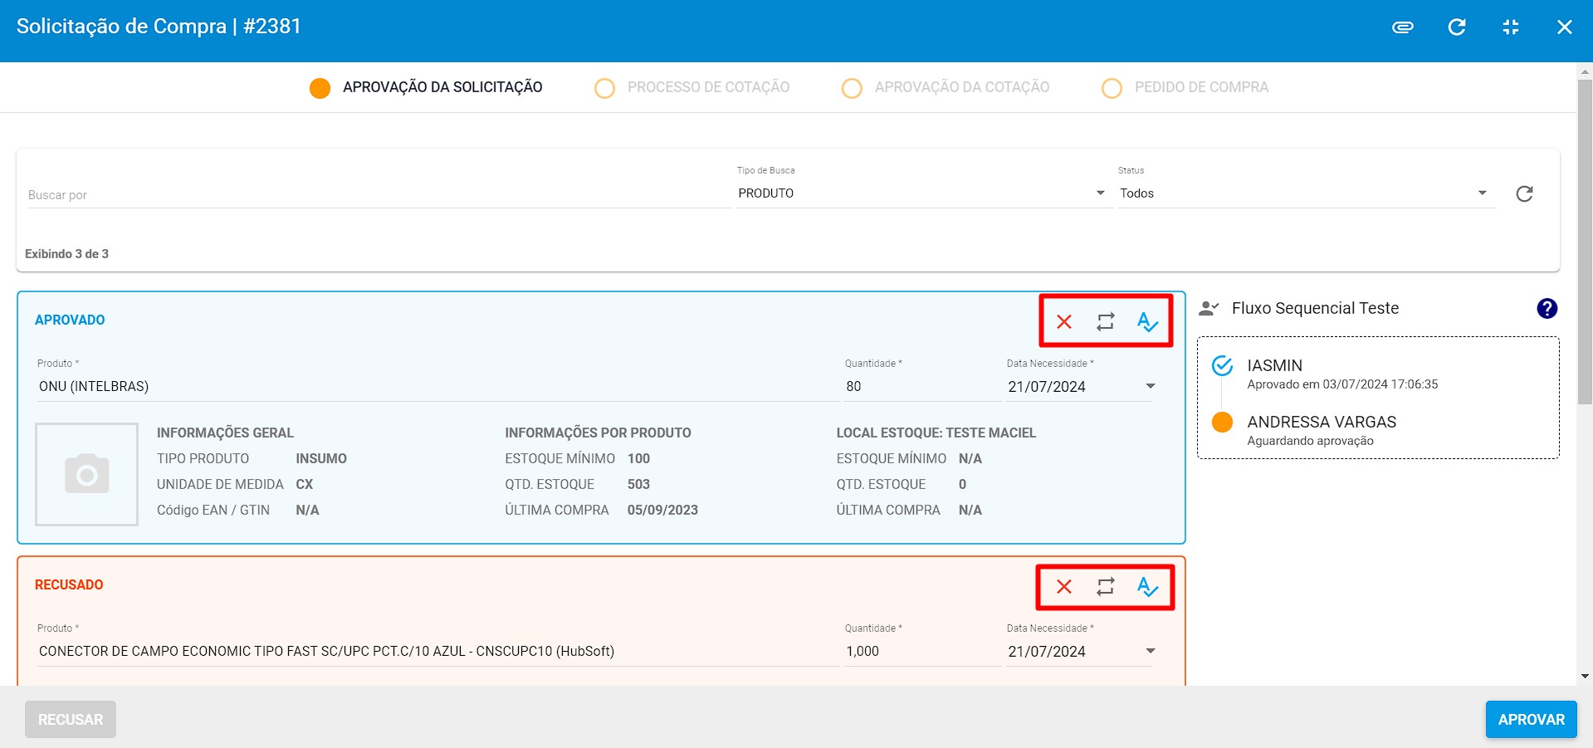The image size is (1593, 748).
Task: Click swap icon on the APROVADO item card
Action: click(1105, 322)
